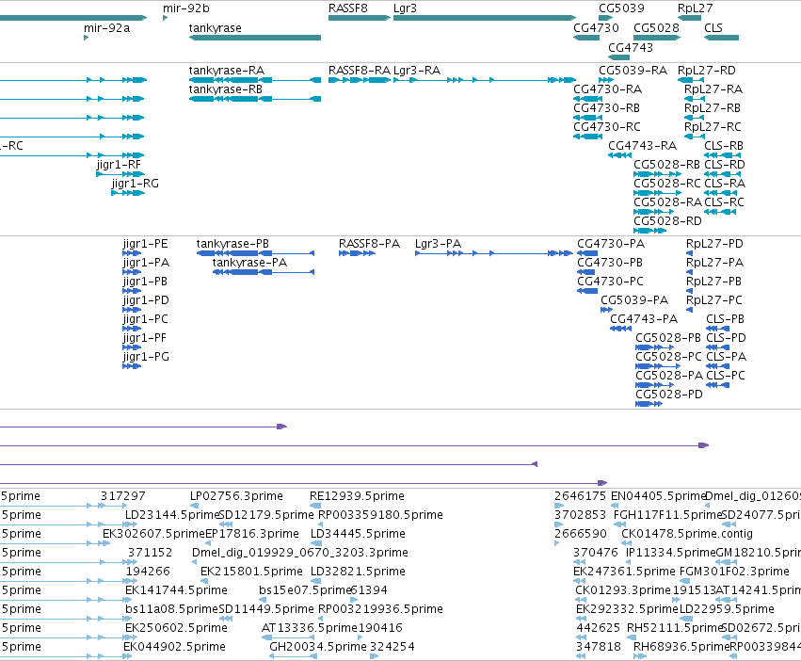Click the jigr1-PE protein
This screenshot has width=801, height=661.
(132, 253)
